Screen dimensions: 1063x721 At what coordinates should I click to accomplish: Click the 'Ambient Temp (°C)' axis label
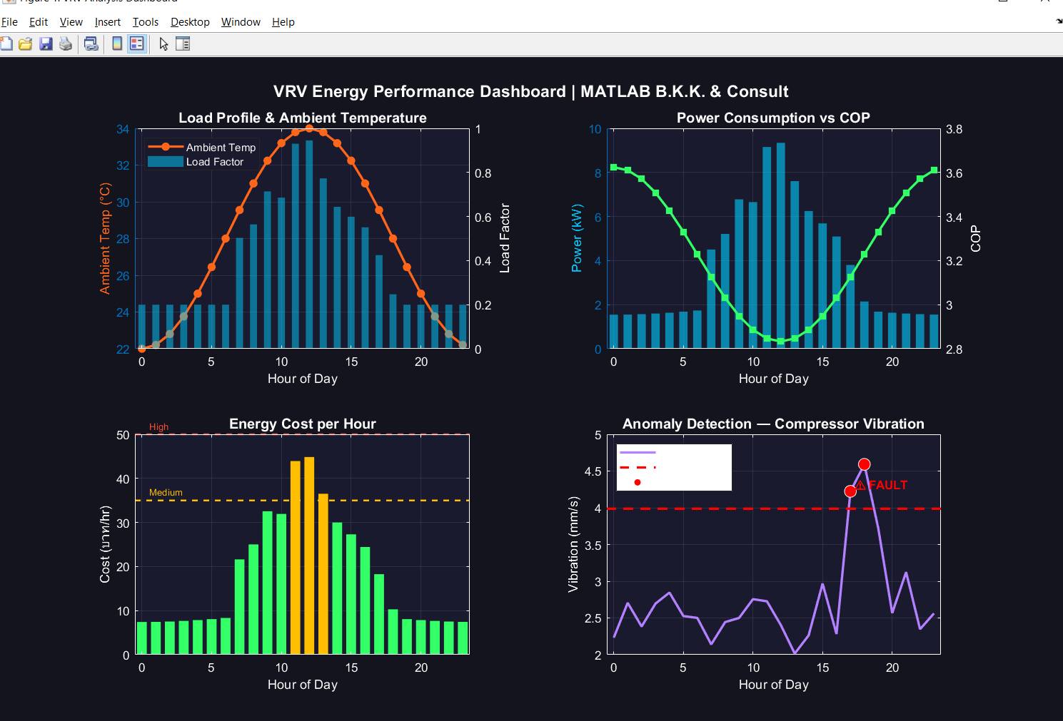pyautogui.click(x=105, y=238)
